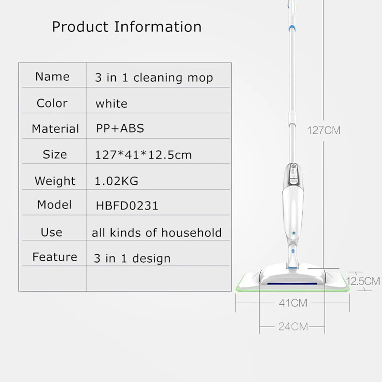
Task: Click the Weight row label
Action: [x=55, y=181]
